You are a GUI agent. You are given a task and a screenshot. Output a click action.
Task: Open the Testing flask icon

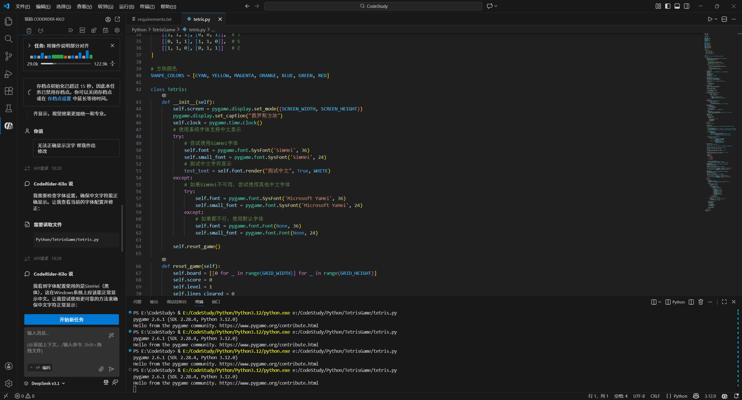click(x=9, y=108)
